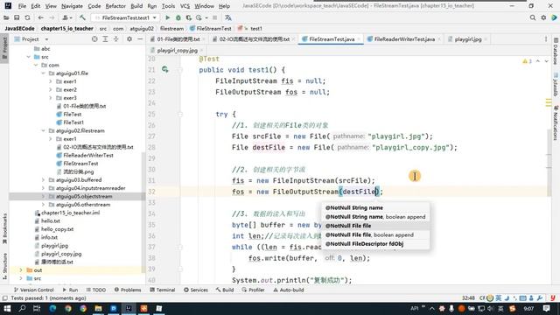Click the 32:48 caret position in status bar
This screenshot has width=560, height=315.
(x=468, y=297)
